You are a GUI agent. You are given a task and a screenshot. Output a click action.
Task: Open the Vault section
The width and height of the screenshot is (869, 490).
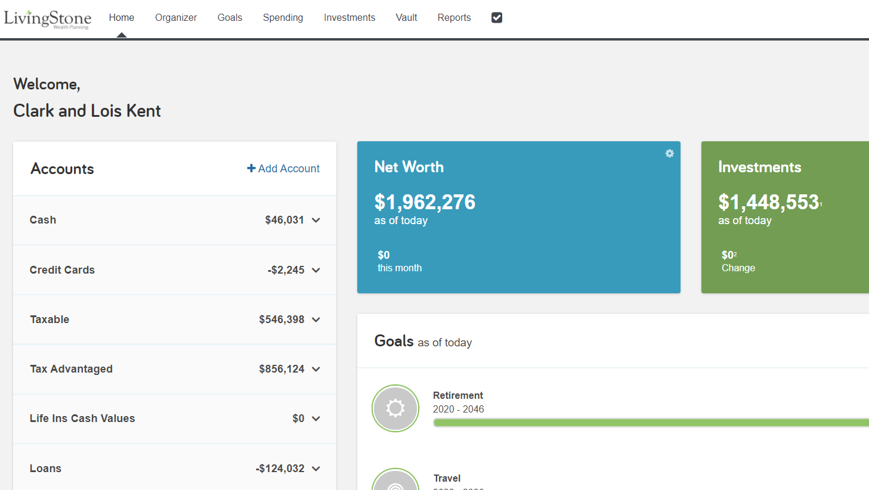pyautogui.click(x=406, y=17)
